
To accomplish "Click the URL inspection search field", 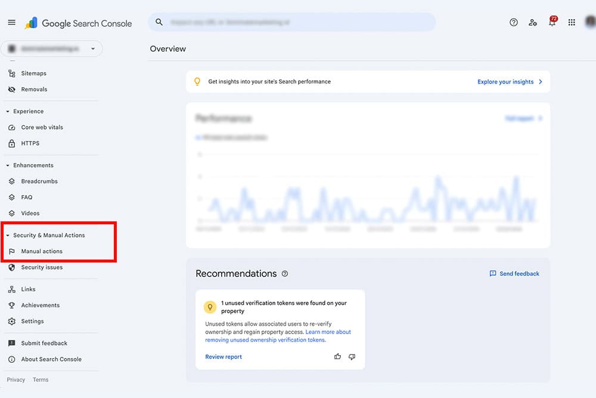I will pos(292,21).
